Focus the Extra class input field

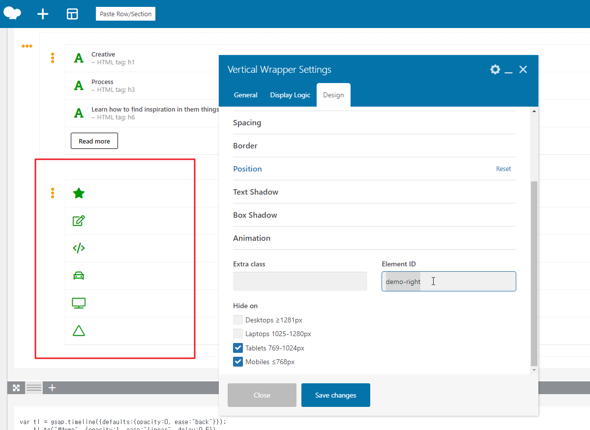tap(300, 281)
